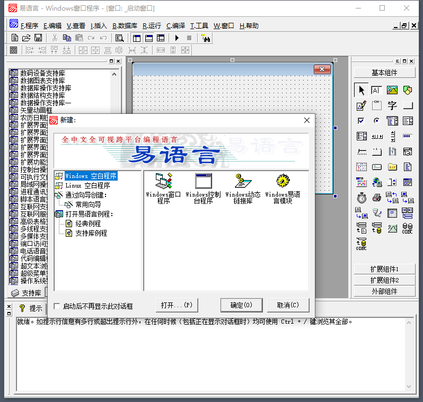Click the 打开...(P) button
This screenshot has width=423, height=402.
click(177, 305)
